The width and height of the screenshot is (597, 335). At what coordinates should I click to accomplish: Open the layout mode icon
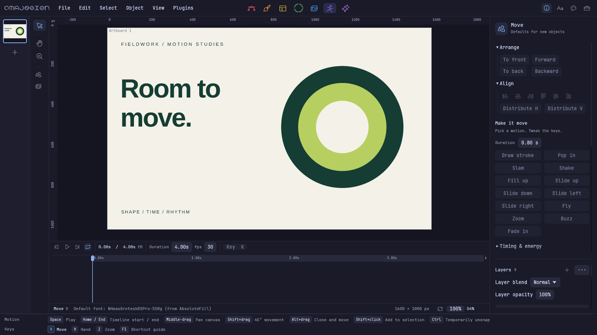[x=283, y=8]
